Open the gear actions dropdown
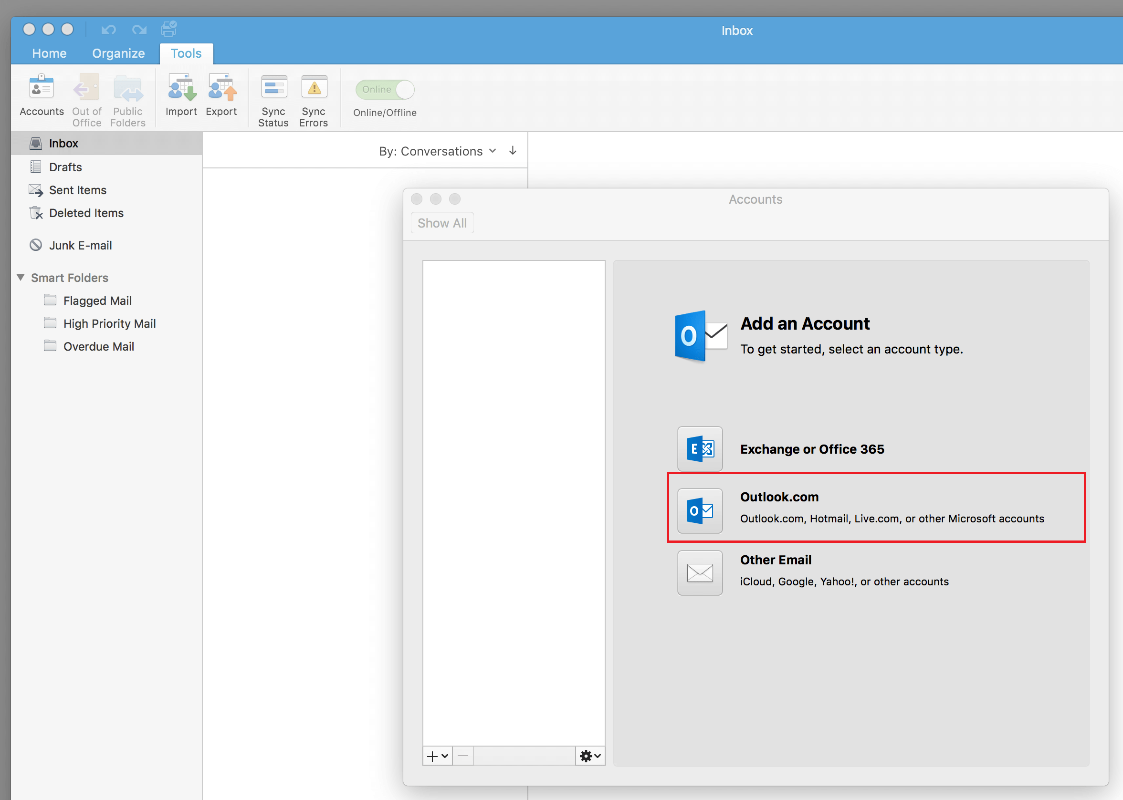This screenshot has height=800, width=1123. [x=589, y=756]
